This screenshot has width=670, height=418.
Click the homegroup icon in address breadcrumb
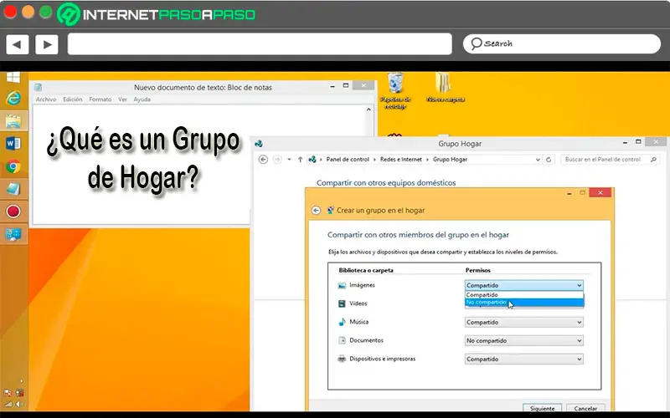click(312, 160)
